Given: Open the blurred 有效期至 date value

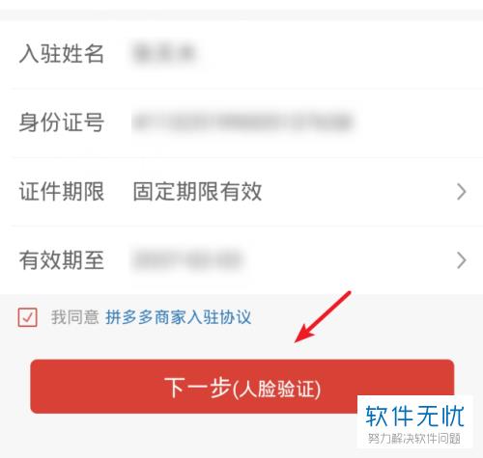Looking at the screenshot, I should (187, 260).
